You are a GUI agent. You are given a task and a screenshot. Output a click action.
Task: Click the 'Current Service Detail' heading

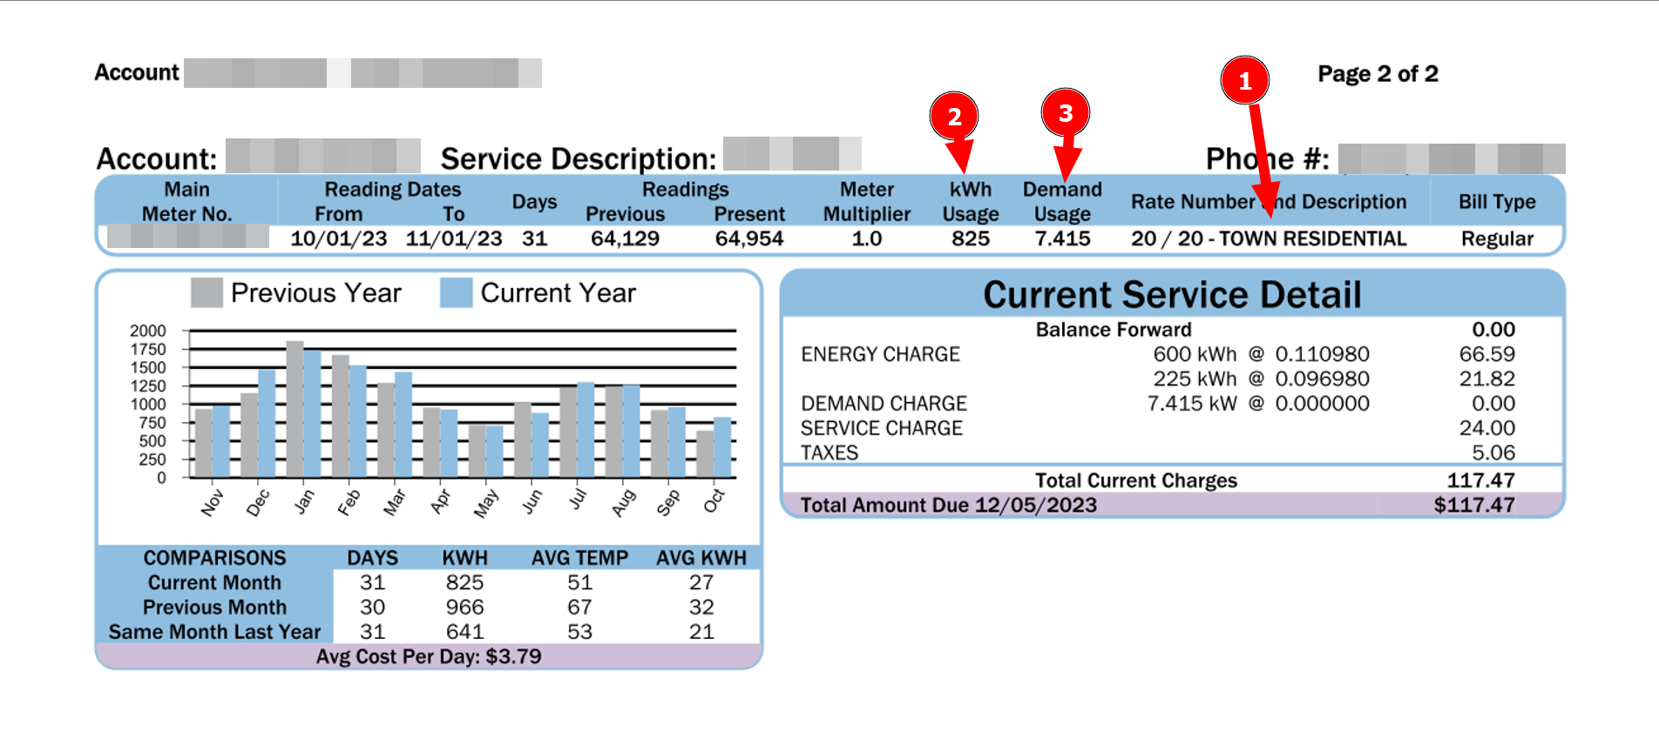coord(1172,295)
